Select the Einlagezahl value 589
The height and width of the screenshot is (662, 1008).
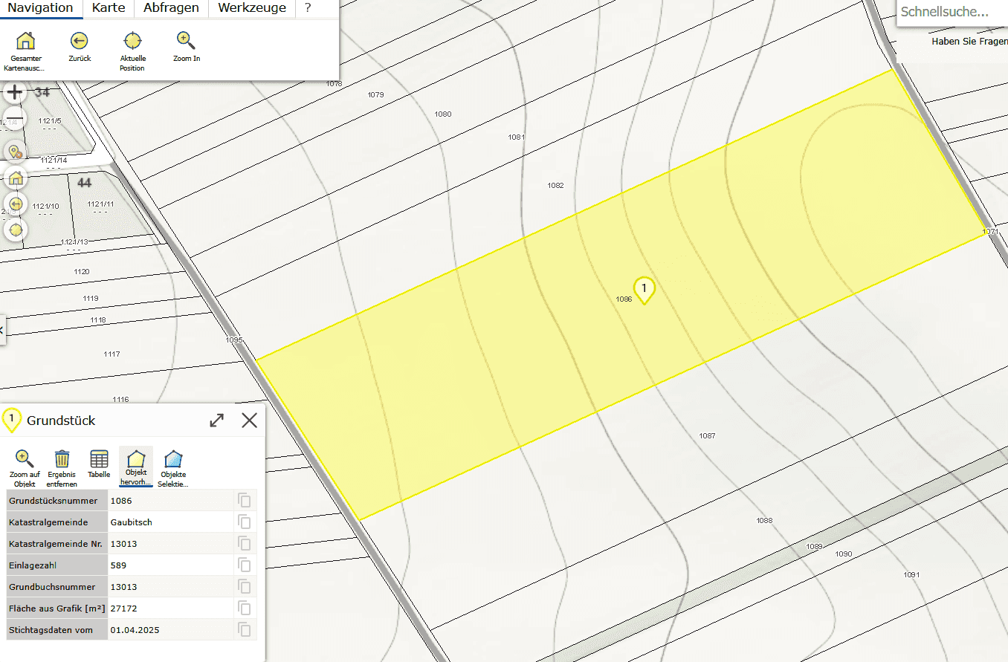point(171,565)
